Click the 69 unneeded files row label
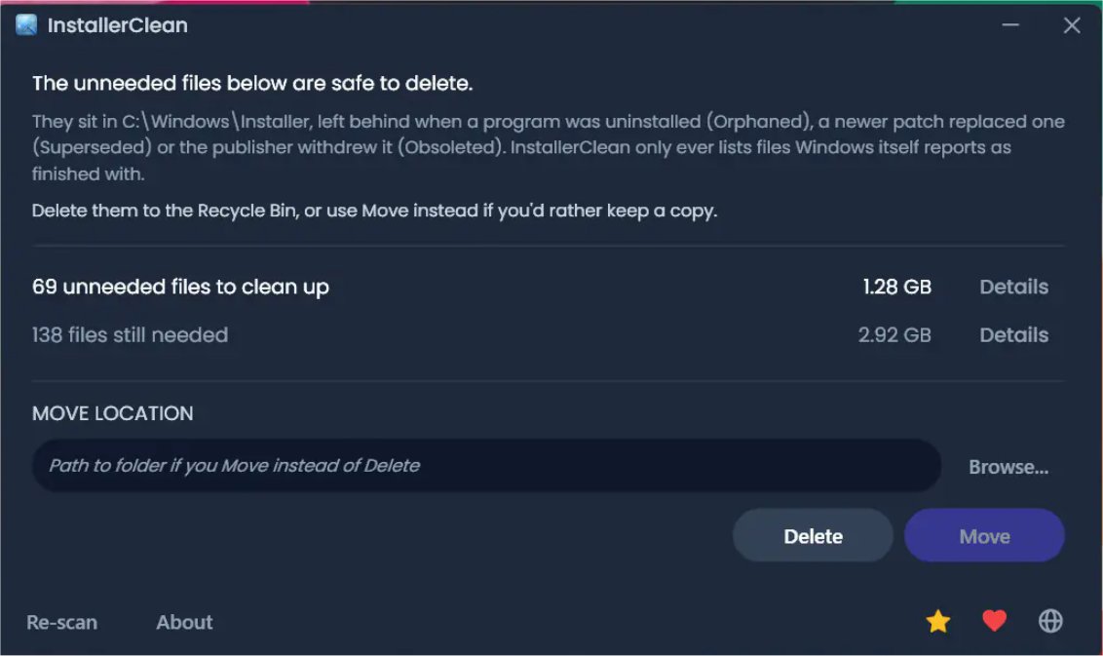 [180, 288]
